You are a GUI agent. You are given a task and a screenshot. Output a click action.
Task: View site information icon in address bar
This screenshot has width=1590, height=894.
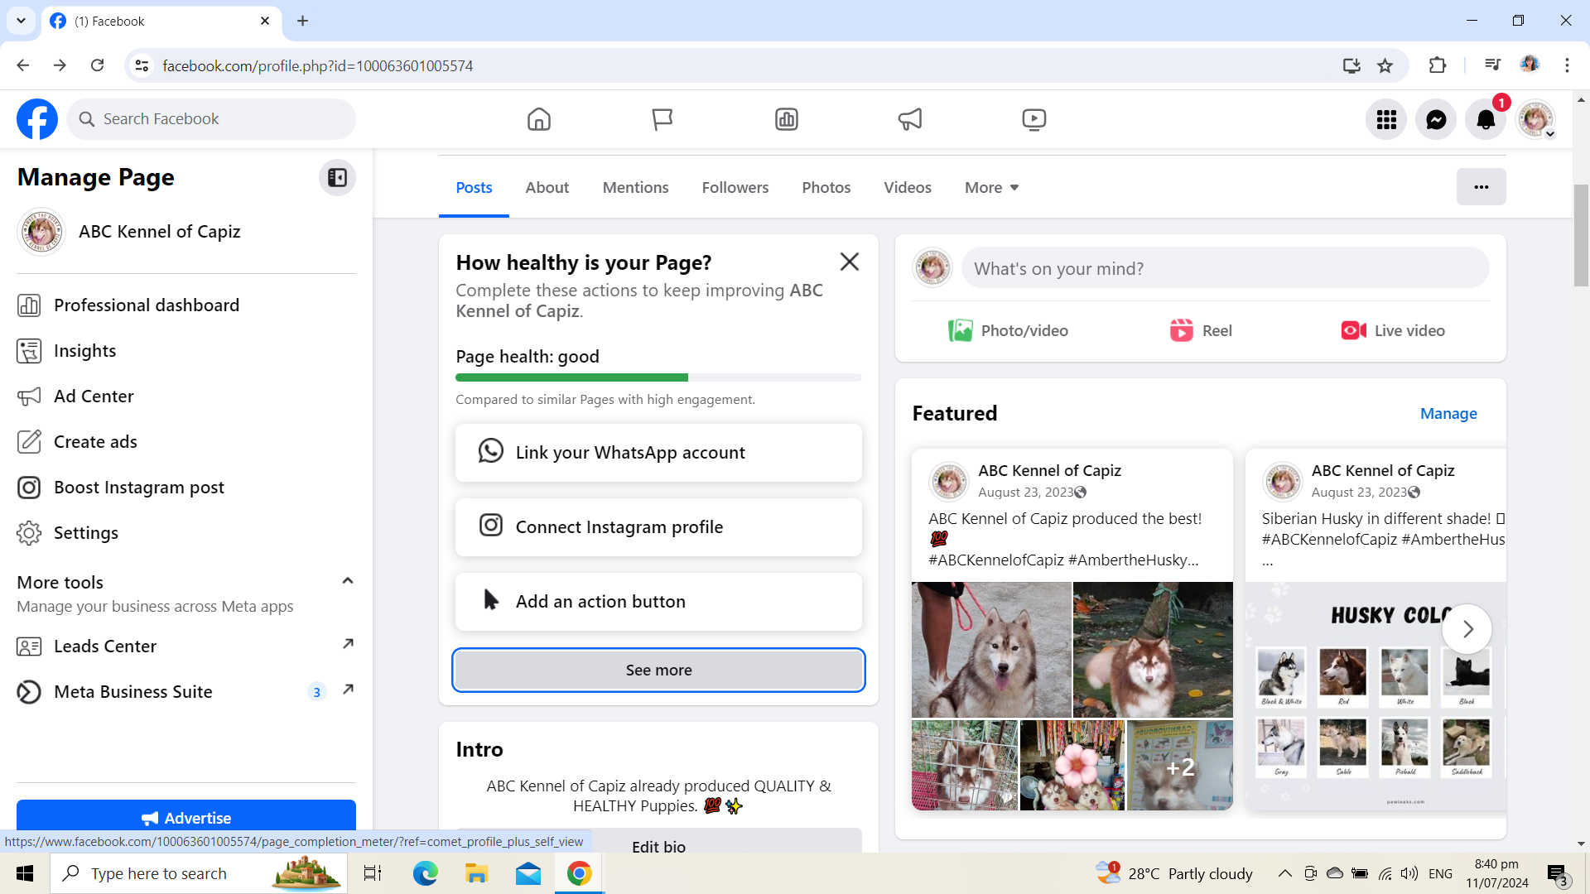142,65
